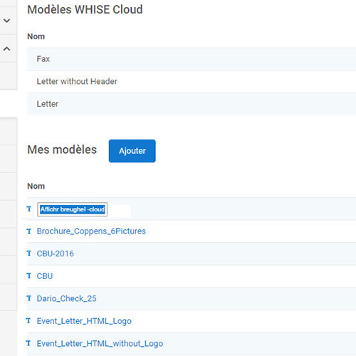Screen dimensions: 356x356
Task: Expand the sidebar section with down chevron
Action: [x=7, y=21]
